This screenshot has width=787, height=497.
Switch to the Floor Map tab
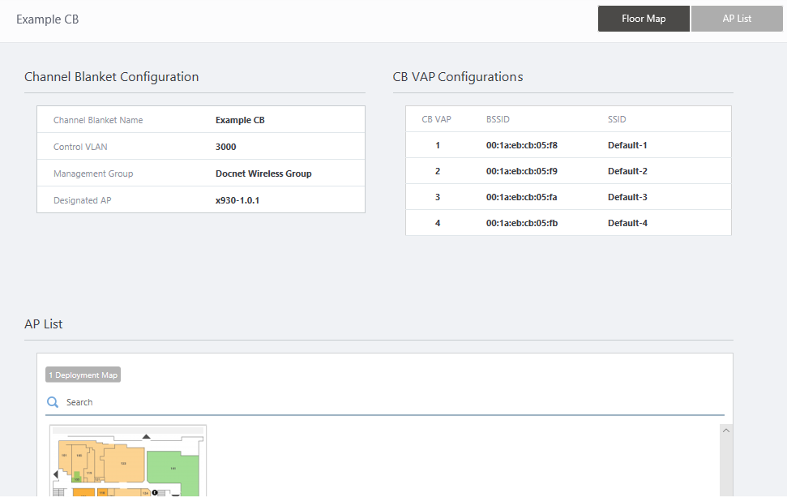644,19
